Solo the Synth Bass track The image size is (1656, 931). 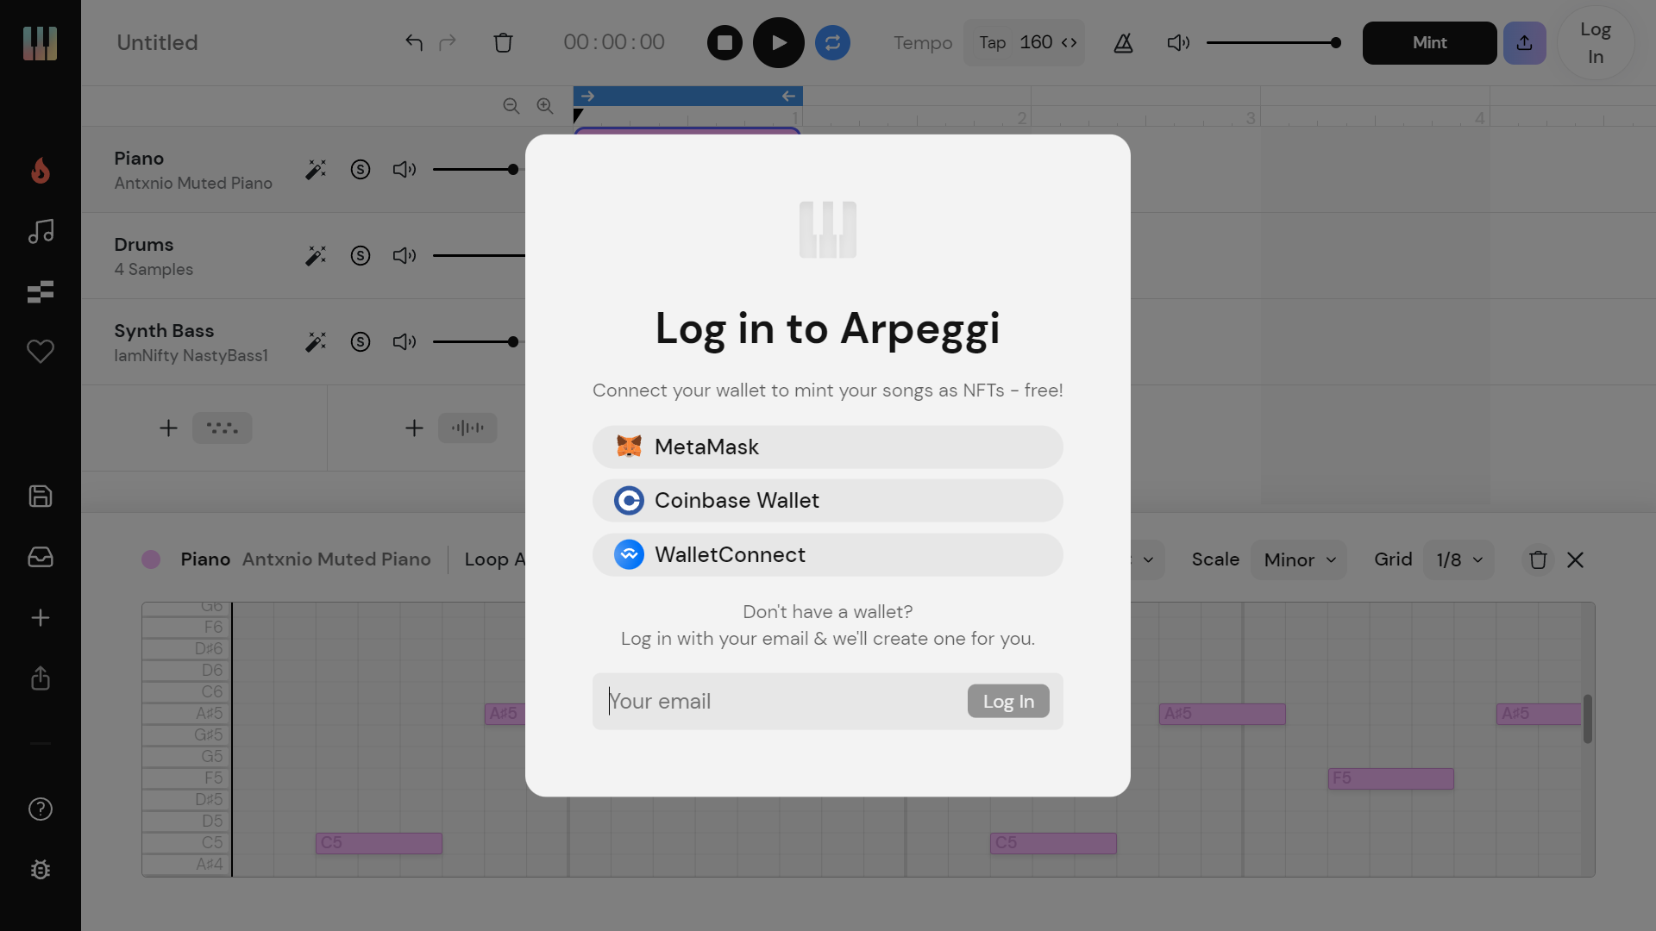point(361,342)
